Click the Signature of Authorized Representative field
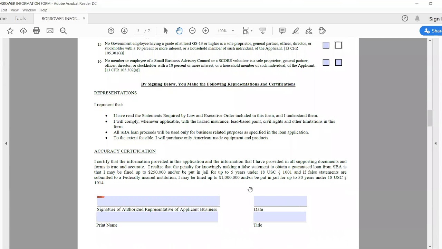 point(158,201)
